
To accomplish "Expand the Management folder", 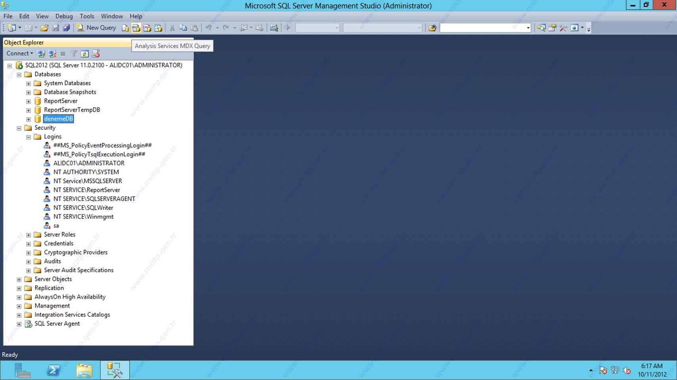I will pyautogui.click(x=19, y=306).
